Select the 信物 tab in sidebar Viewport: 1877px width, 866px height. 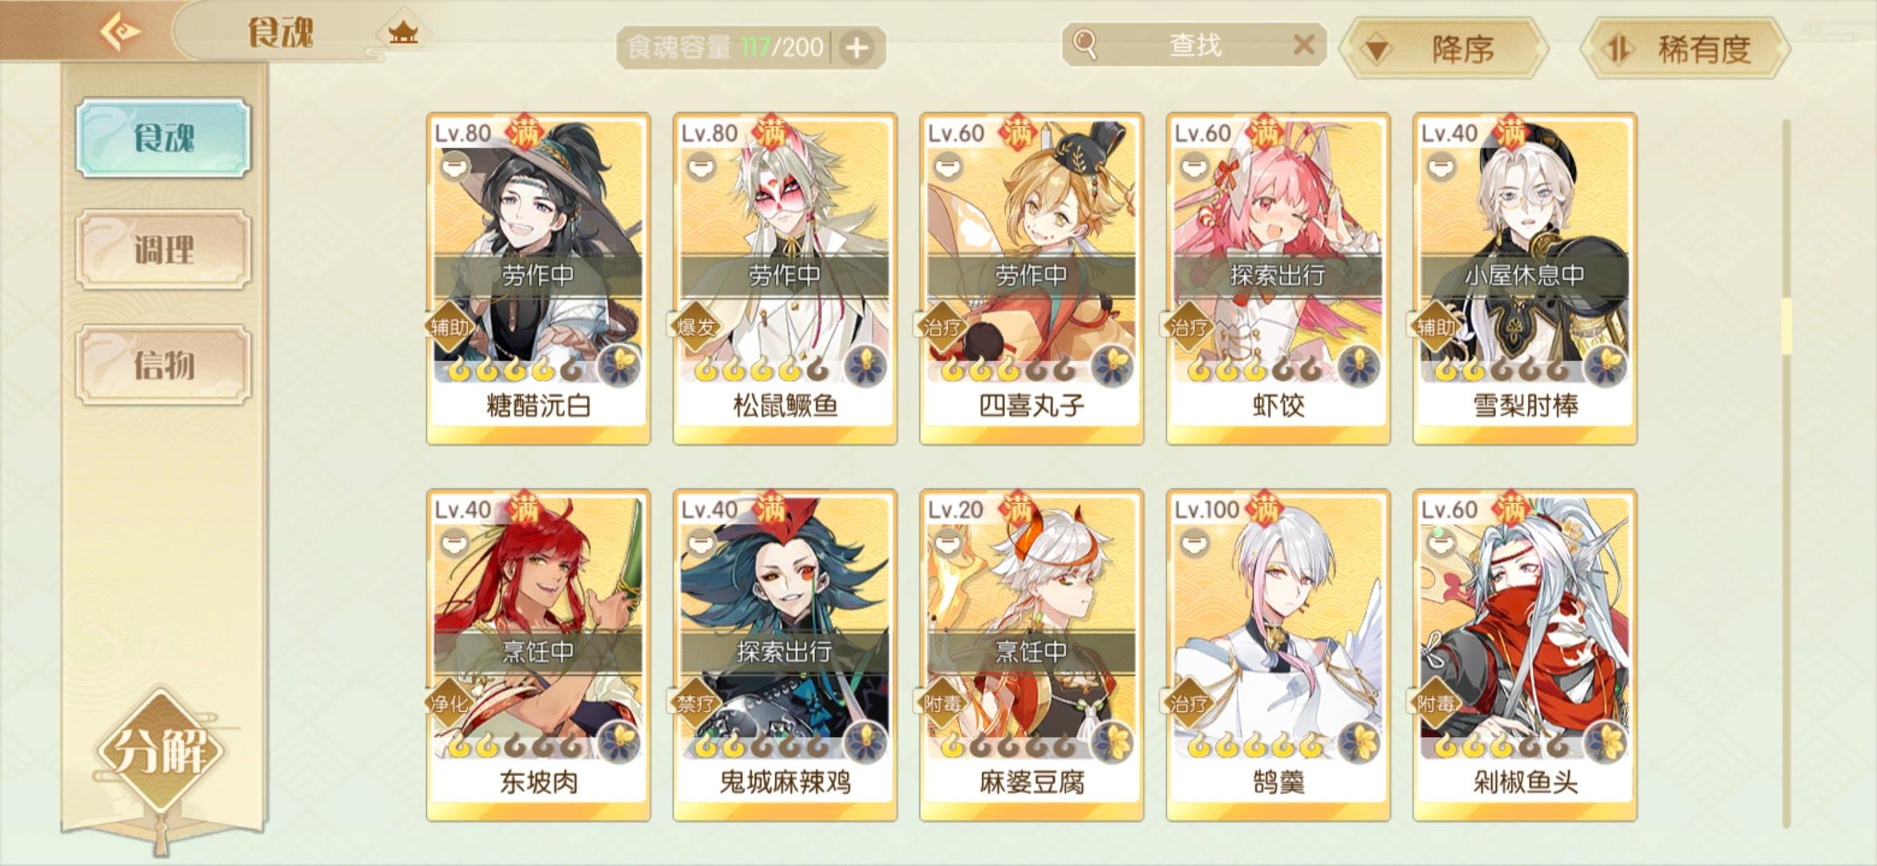click(164, 365)
